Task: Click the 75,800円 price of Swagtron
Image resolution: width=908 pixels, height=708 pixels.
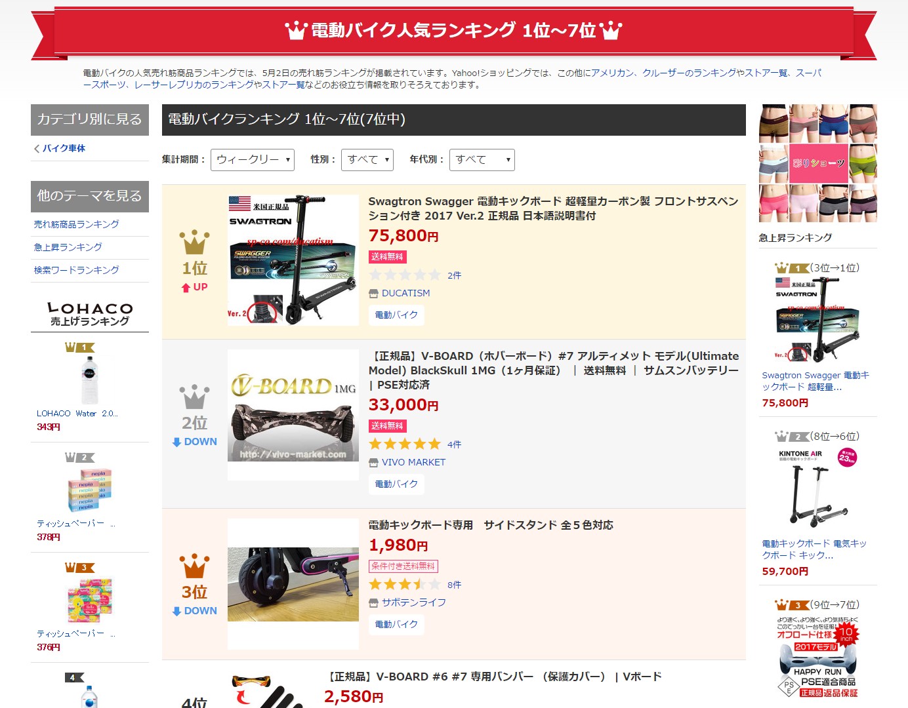Action: tap(403, 236)
